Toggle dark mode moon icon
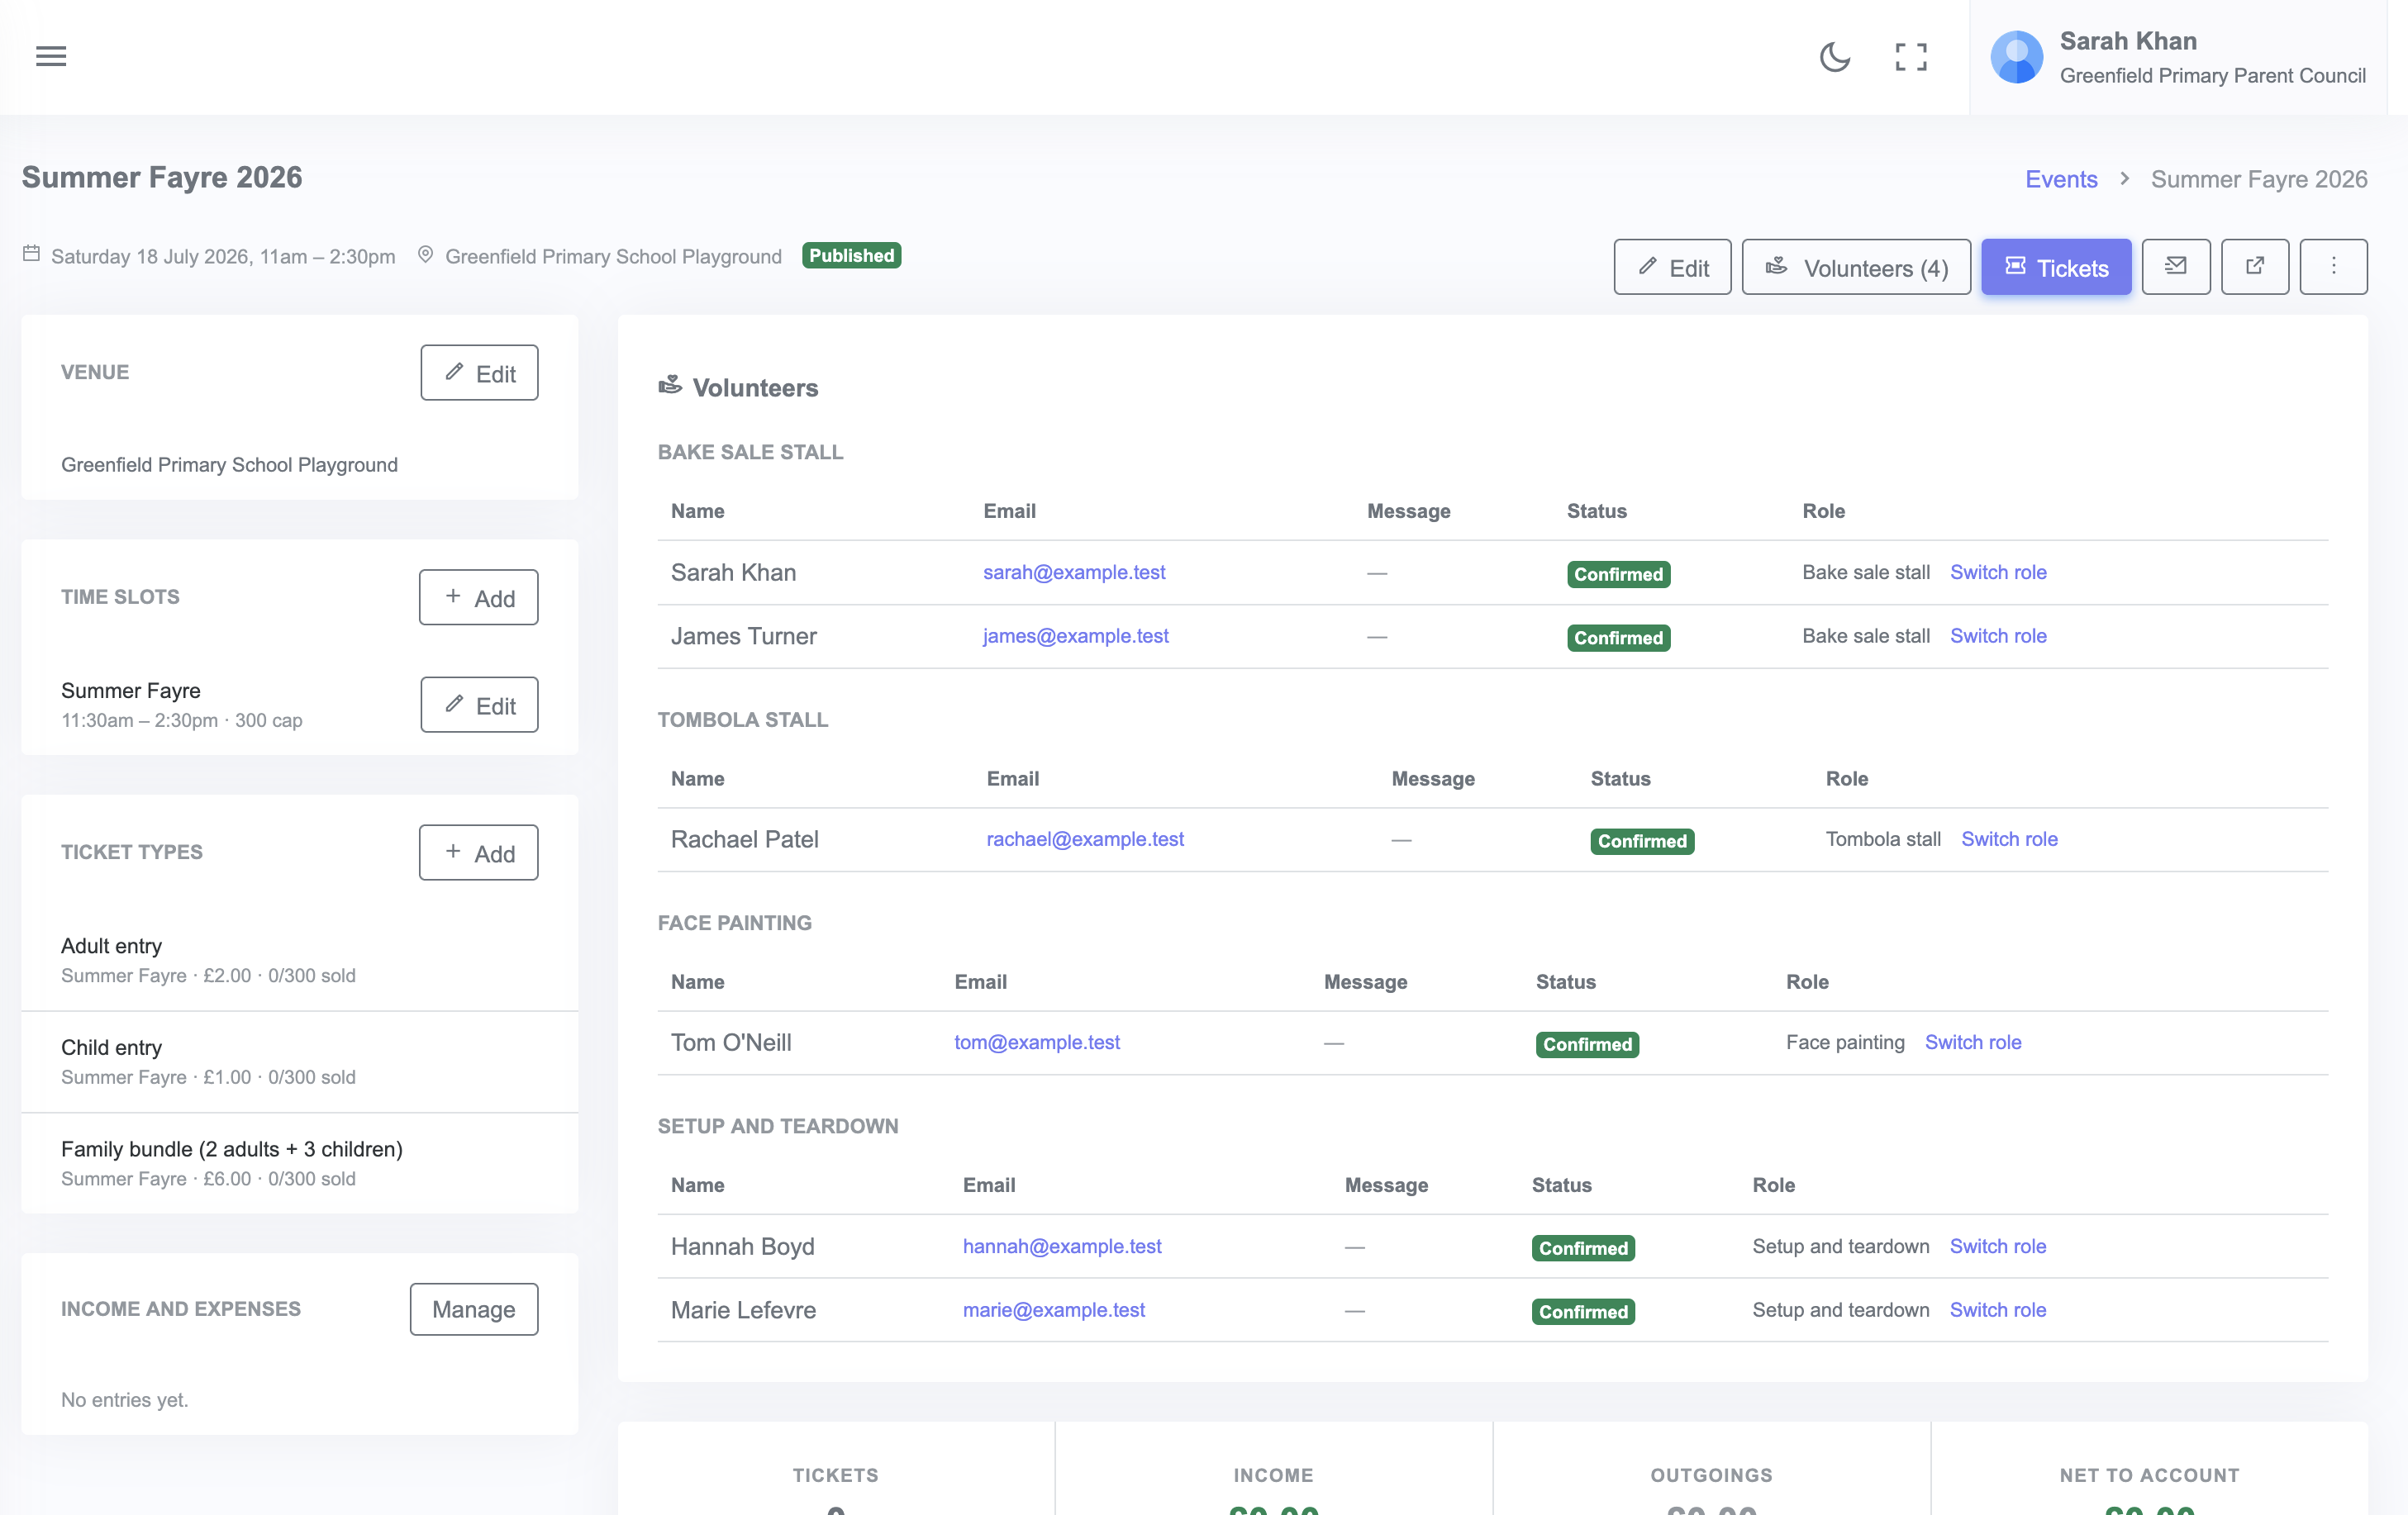Viewport: 2408px width, 1515px height. click(x=1834, y=56)
